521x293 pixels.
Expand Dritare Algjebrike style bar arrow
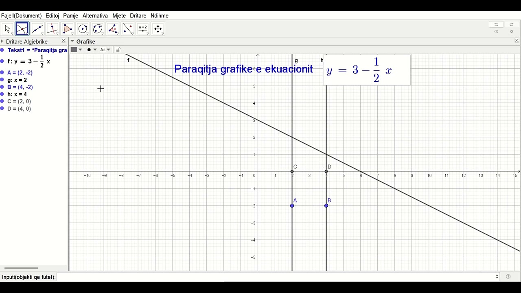click(2, 42)
